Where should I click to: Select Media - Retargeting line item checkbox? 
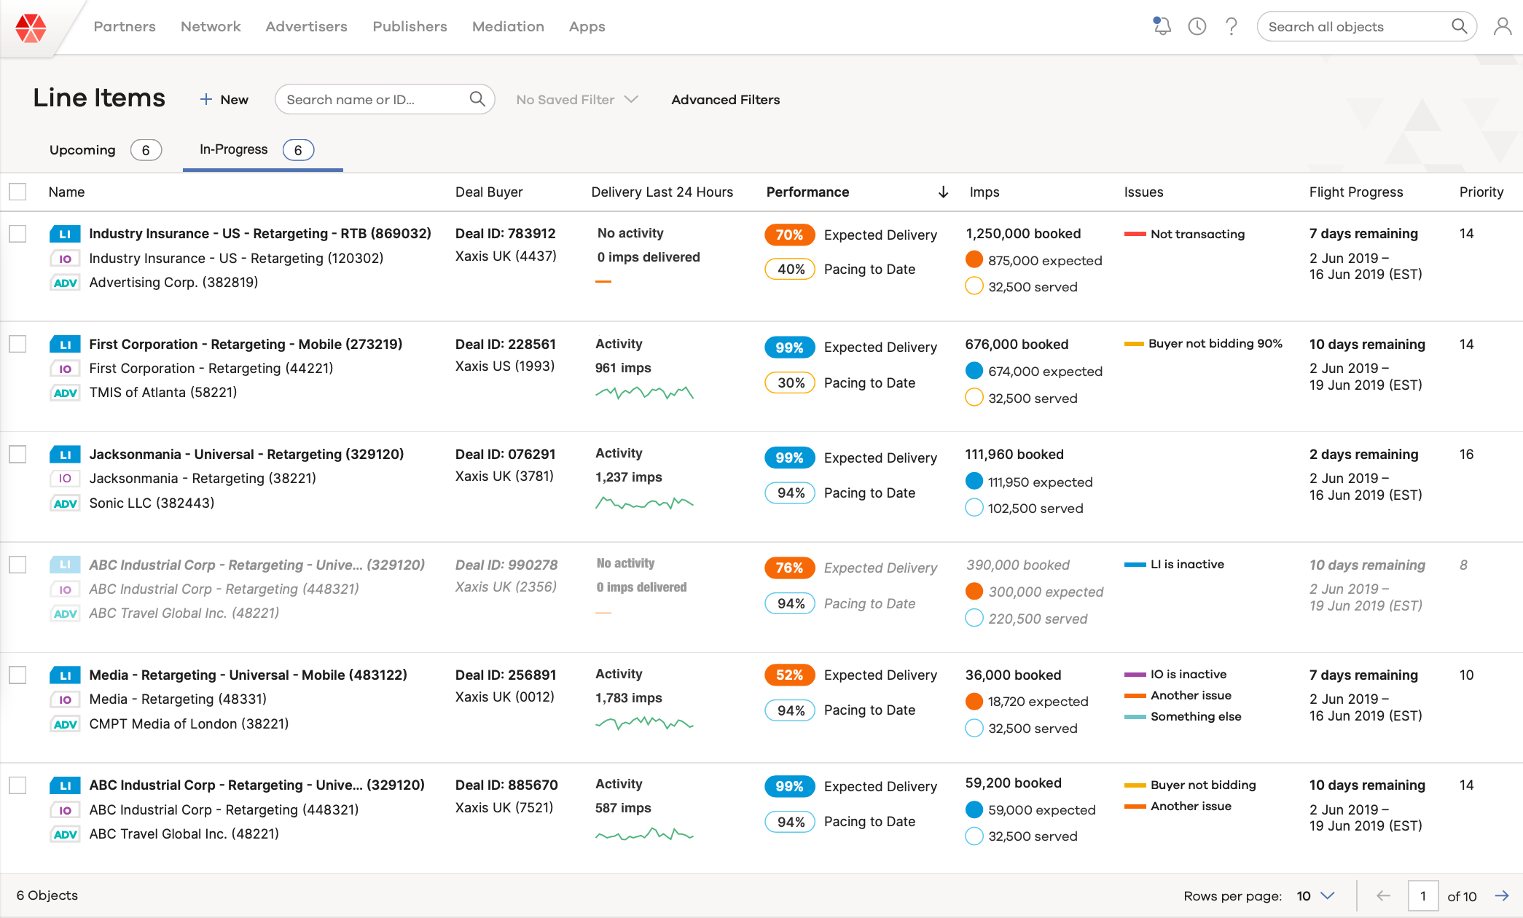17,675
